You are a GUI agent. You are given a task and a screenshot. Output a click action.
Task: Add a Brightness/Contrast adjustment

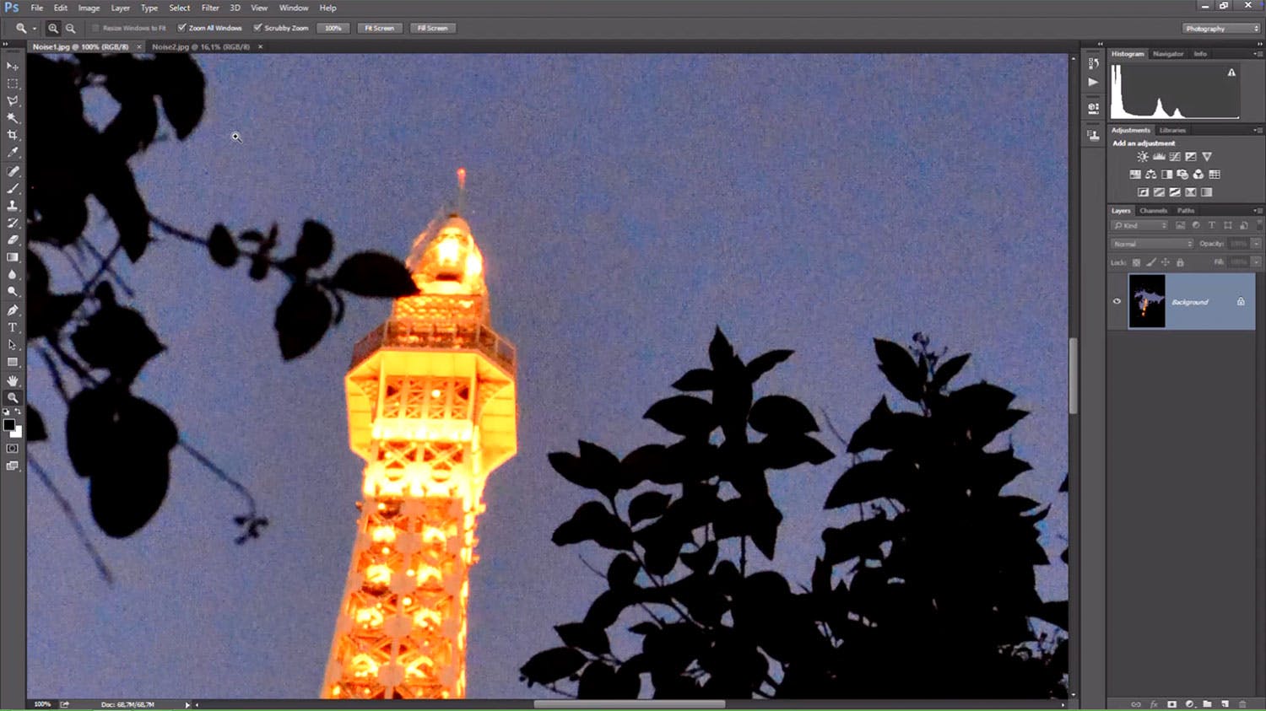click(1142, 157)
